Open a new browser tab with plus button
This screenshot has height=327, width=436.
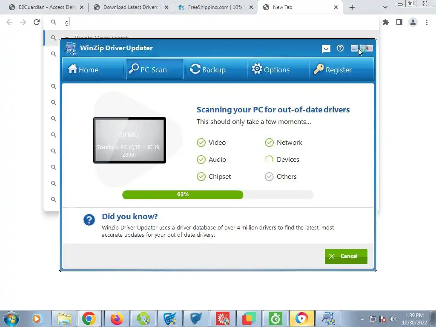point(352,8)
